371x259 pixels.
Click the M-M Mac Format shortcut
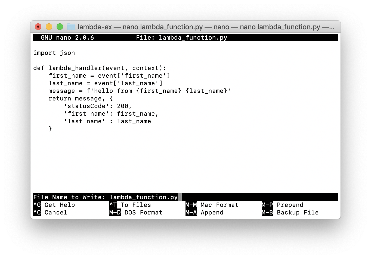pos(212,205)
